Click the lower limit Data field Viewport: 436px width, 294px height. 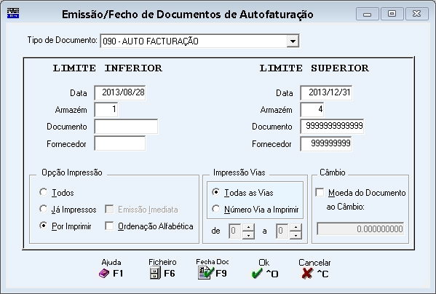pyautogui.click(x=120, y=93)
